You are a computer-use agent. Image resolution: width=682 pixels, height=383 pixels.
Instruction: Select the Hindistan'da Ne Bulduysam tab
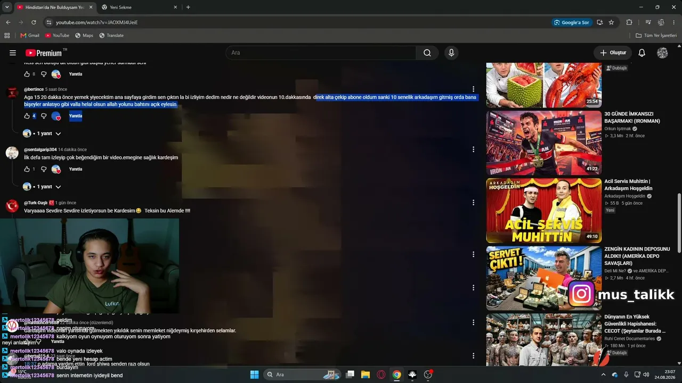[x=54, y=7]
